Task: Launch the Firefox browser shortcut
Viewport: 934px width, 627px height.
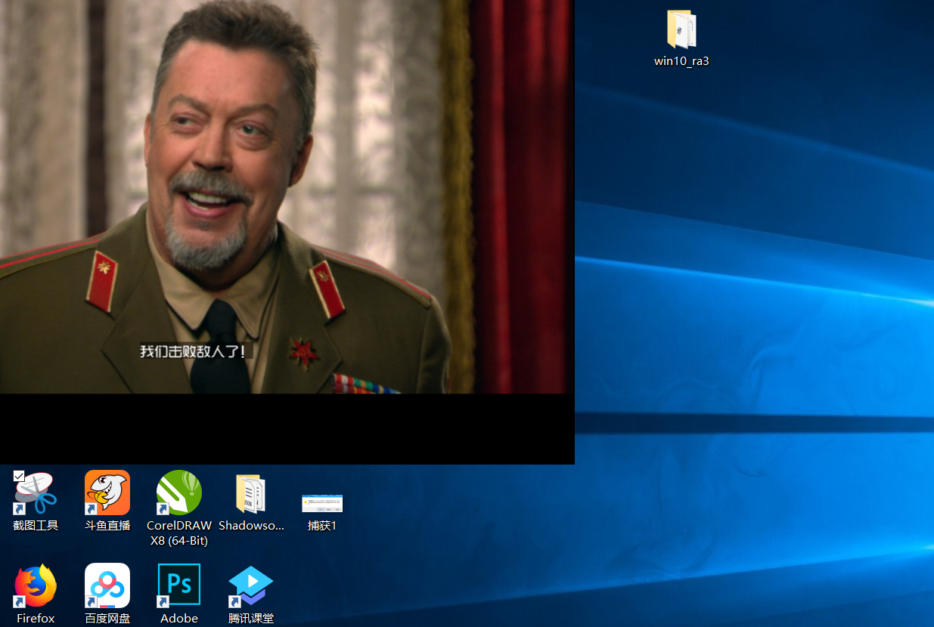Action: pyautogui.click(x=36, y=585)
